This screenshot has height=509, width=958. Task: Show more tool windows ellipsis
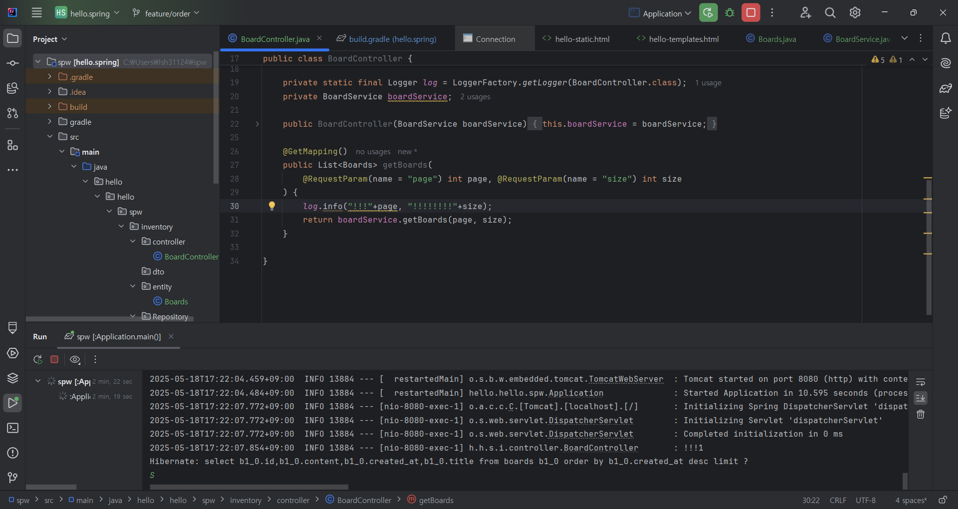pos(12,170)
